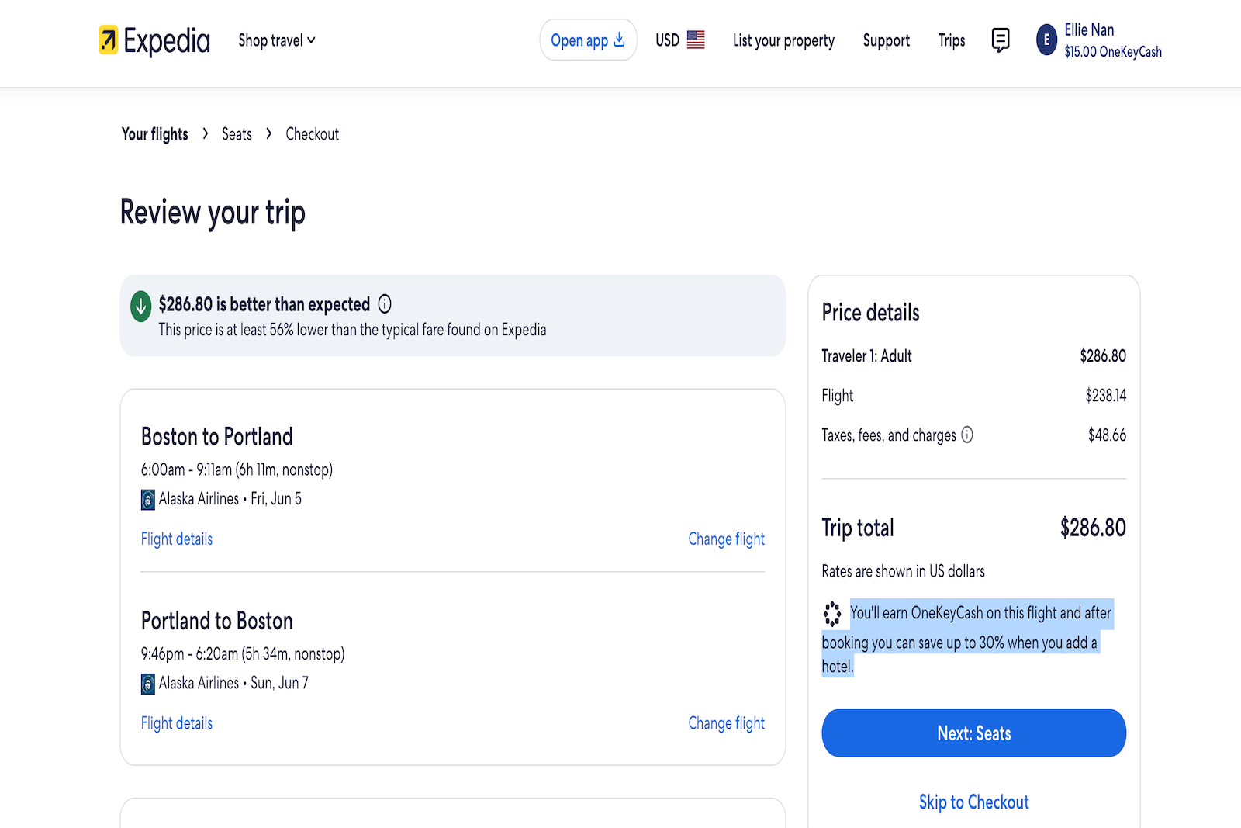Image resolution: width=1241 pixels, height=828 pixels.
Task: Click the Alaska Airlines logo on outbound flight
Action: (147, 499)
